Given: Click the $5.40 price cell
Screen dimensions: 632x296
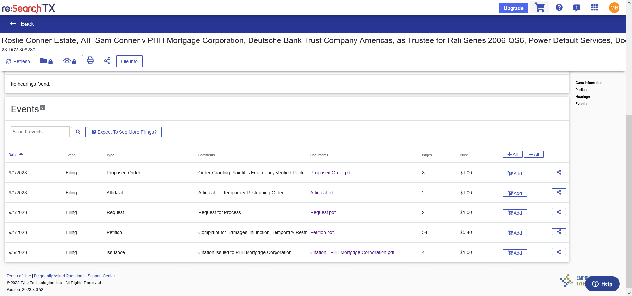Looking at the screenshot, I should pyautogui.click(x=466, y=232).
